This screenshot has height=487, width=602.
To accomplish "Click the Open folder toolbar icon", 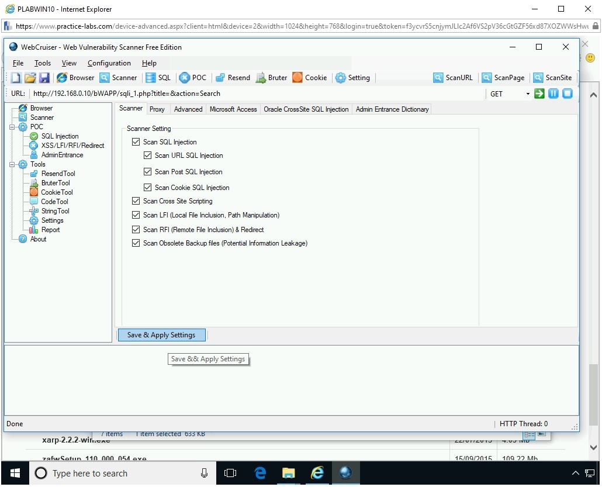I will (x=30, y=78).
